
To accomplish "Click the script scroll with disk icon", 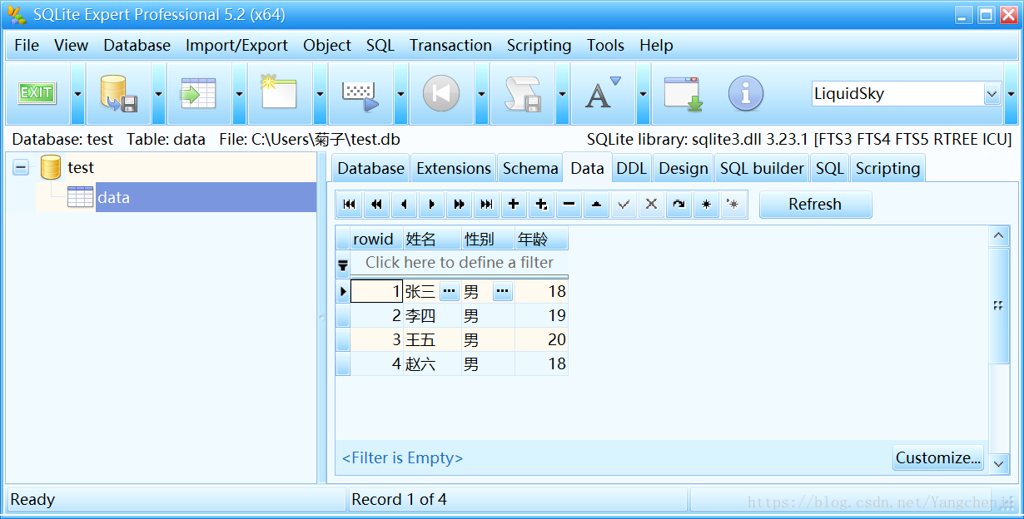I will (523, 93).
